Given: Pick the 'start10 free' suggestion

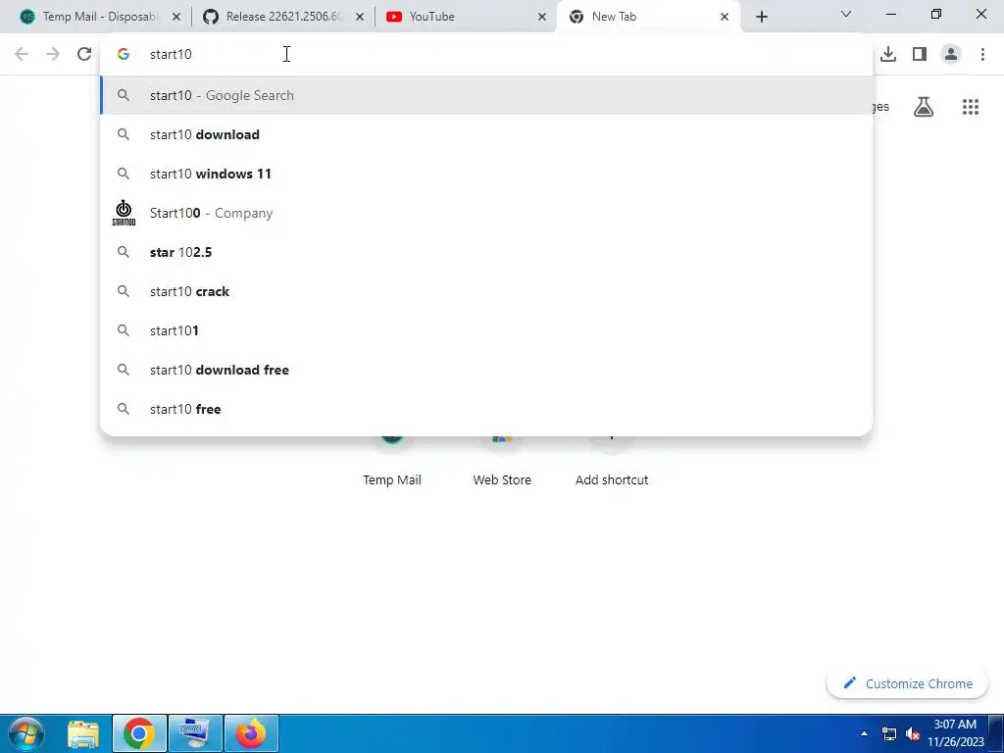Looking at the screenshot, I should click(486, 409).
